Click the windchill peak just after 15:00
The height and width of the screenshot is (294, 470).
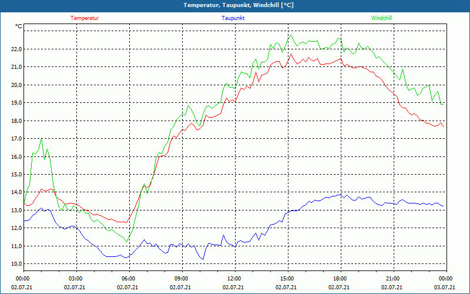tap(290, 35)
